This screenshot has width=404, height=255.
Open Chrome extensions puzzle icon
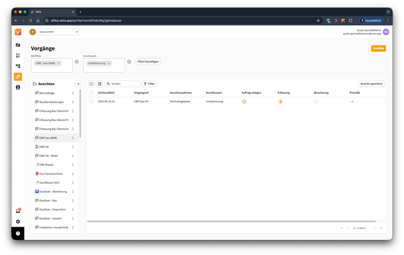tap(350, 20)
